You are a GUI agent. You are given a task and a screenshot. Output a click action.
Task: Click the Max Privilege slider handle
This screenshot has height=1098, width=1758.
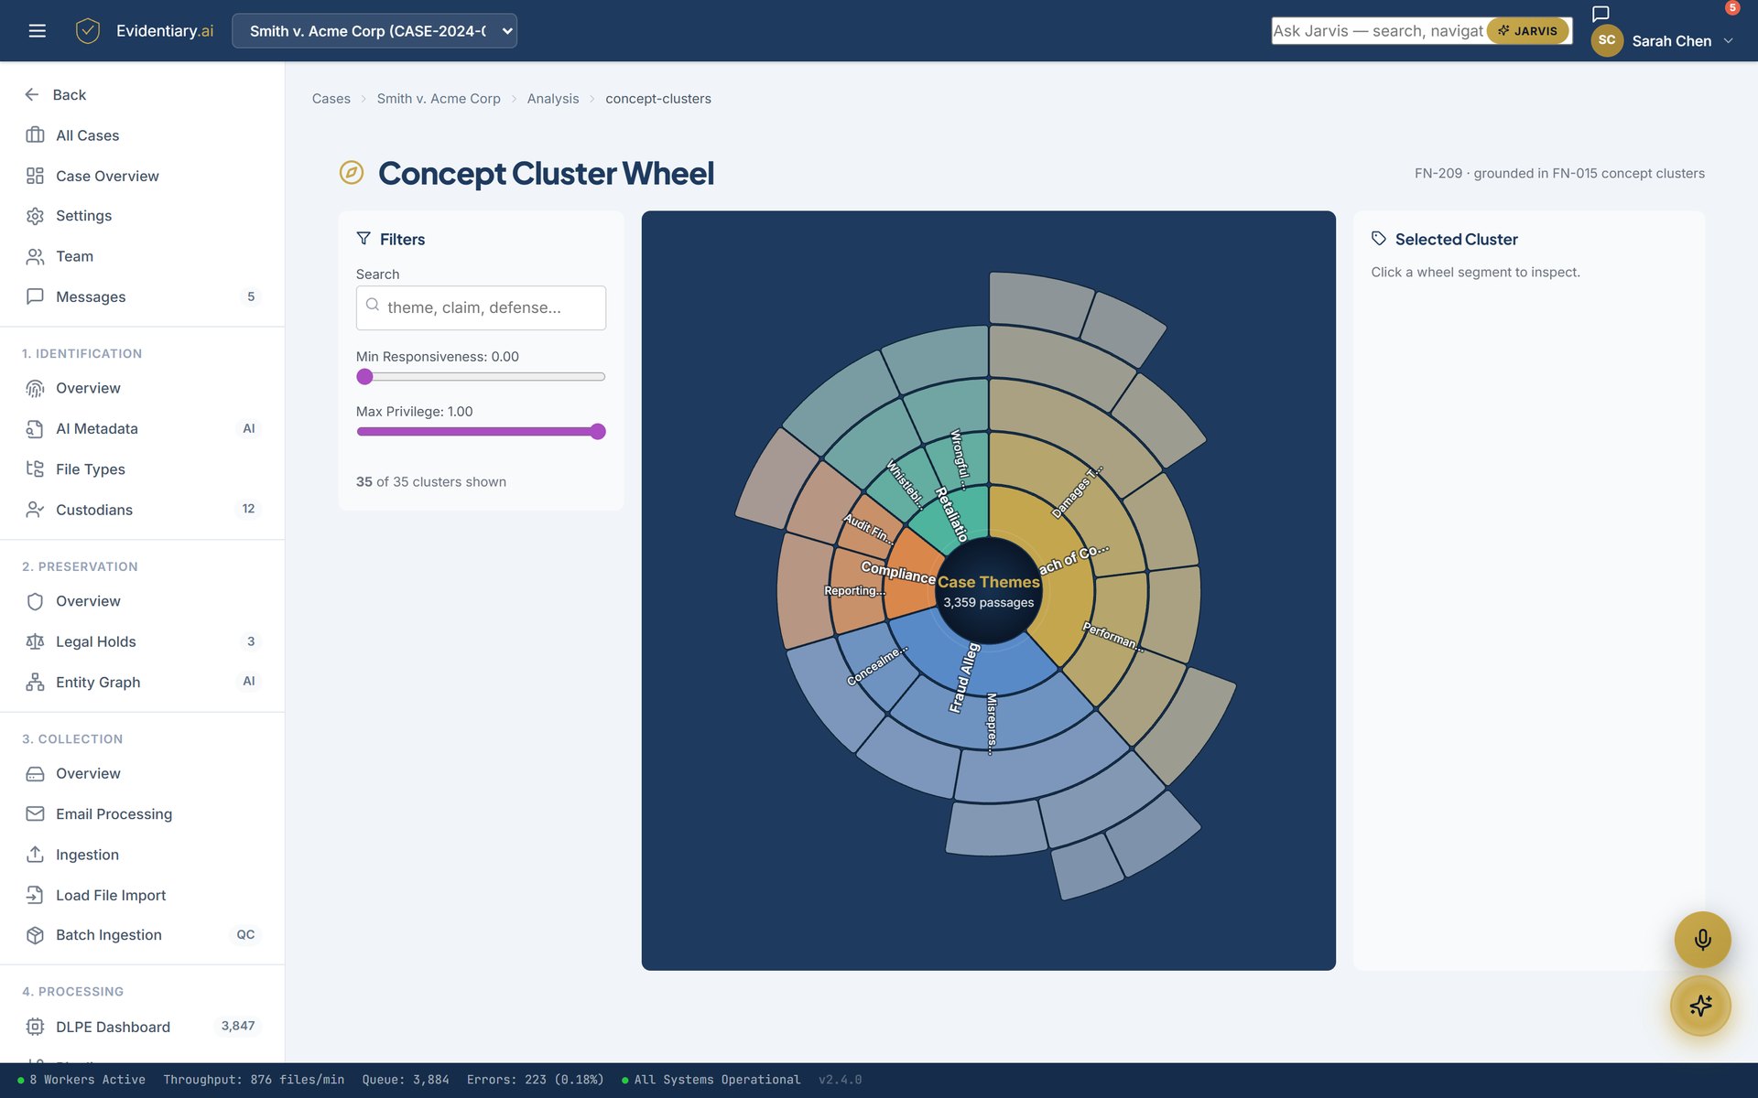[597, 432]
